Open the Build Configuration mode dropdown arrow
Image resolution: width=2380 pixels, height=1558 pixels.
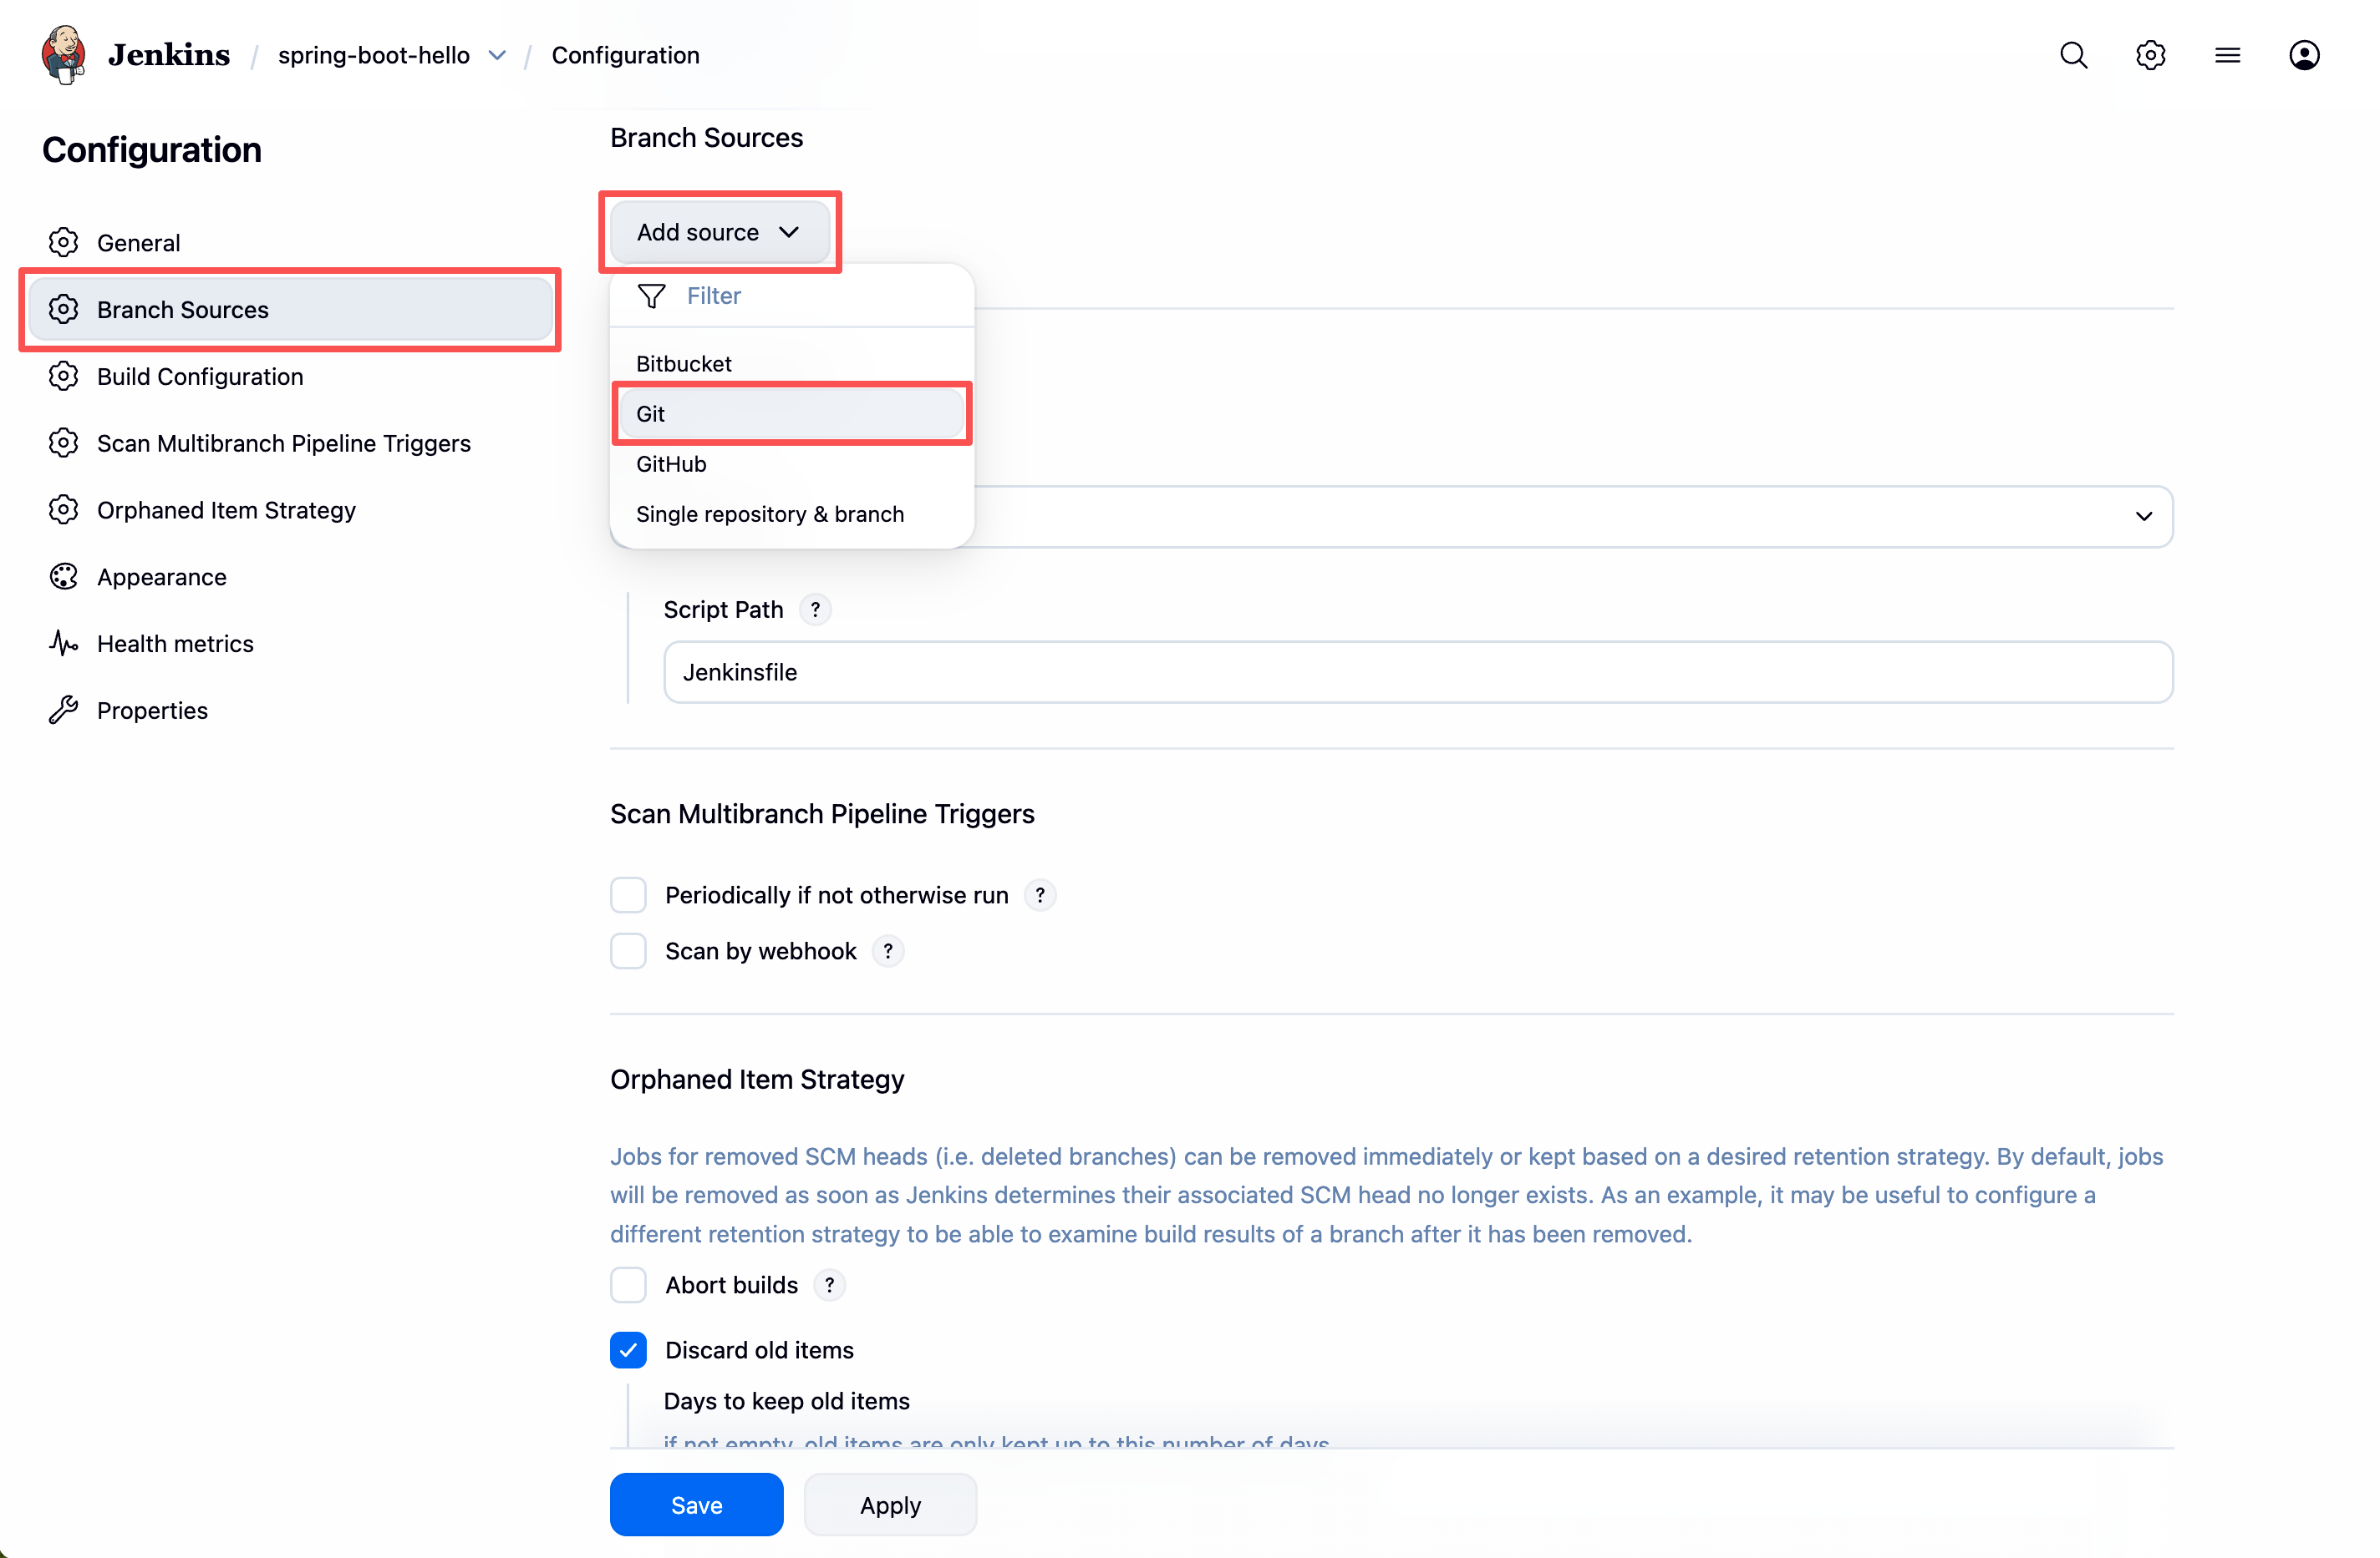click(2143, 517)
